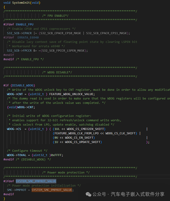Viewport: 170px width, 201px height.
Task: Click the Configure timeout comment
Action: click(x=27, y=151)
